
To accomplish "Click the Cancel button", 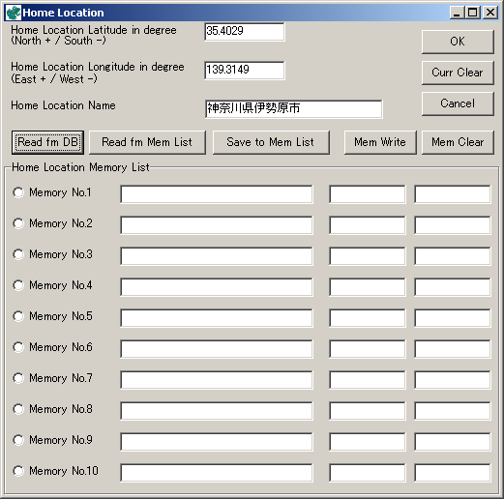I will tap(458, 103).
